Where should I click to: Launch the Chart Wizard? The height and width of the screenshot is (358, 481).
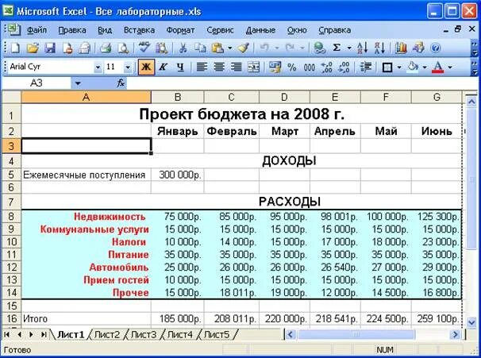point(400,48)
